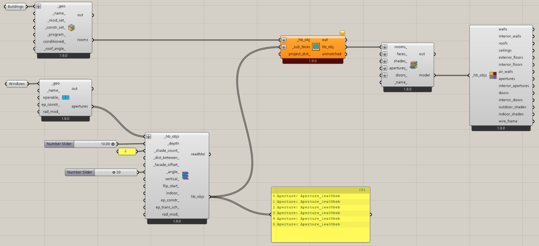The height and width of the screenshot is (246, 539).
Task: Click the icon on the orange subface component
Action: (316, 47)
